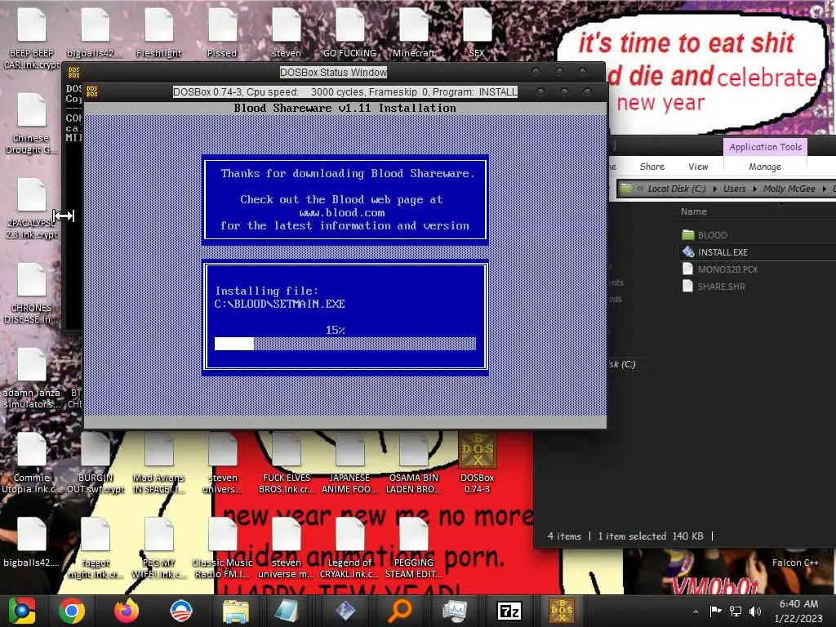Open the volume control in system tray
The image size is (836, 627).
(x=754, y=611)
